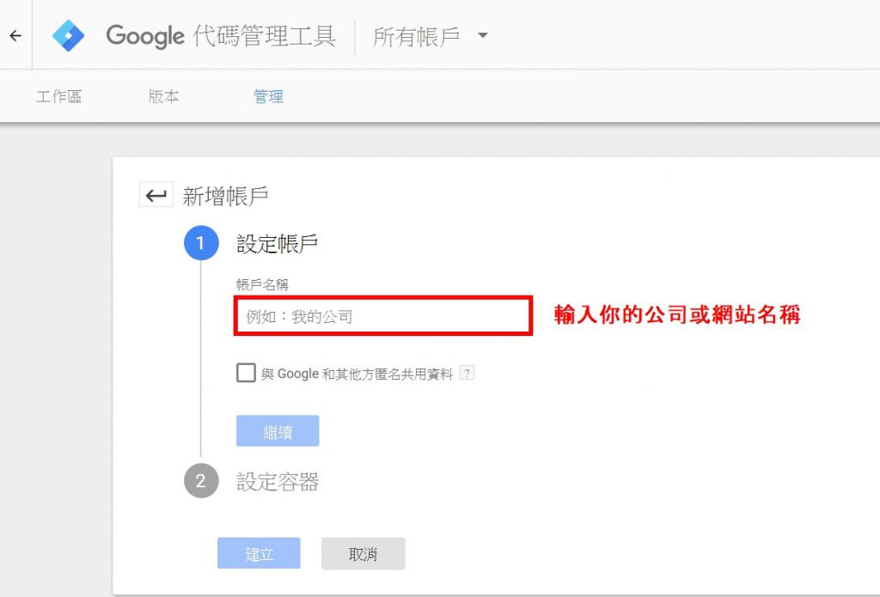Image resolution: width=880 pixels, height=597 pixels.
Task: Click the checkbox label about sharing data
Action: click(357, 374)
